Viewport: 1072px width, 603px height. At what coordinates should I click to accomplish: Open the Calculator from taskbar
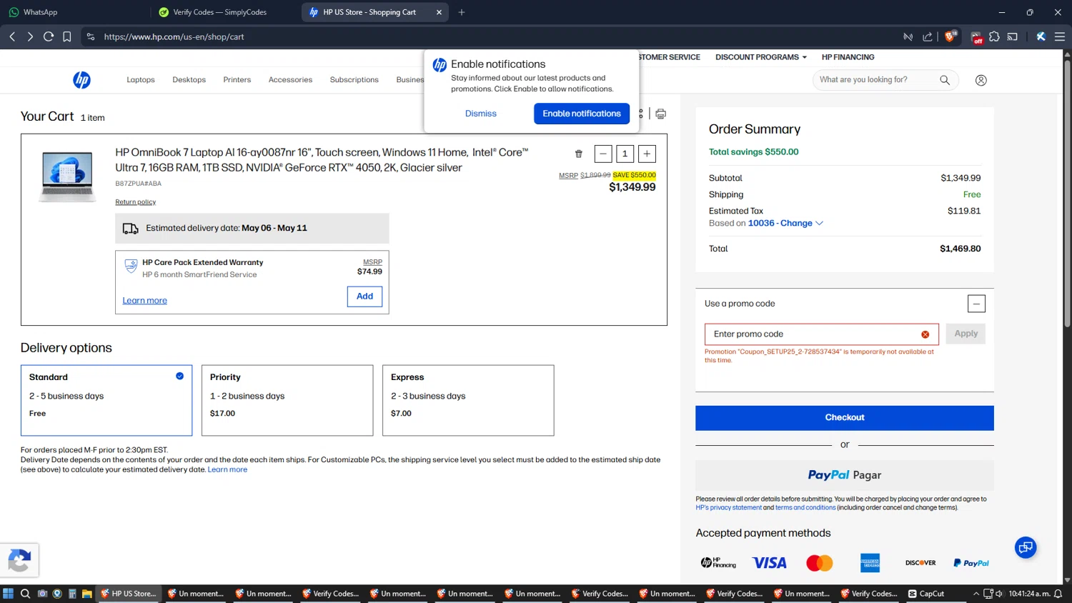[72, 594]
